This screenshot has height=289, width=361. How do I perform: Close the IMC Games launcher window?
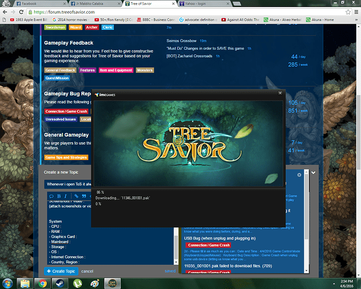pyautogui.click(x=280, y=93)
